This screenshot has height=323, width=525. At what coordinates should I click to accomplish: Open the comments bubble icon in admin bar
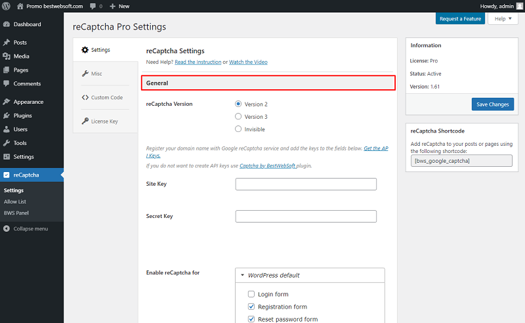pyautogui.click(x=93, y=6)
